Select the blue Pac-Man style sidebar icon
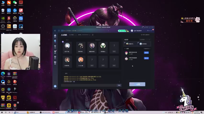204x114 pixels. coord(55,41)
